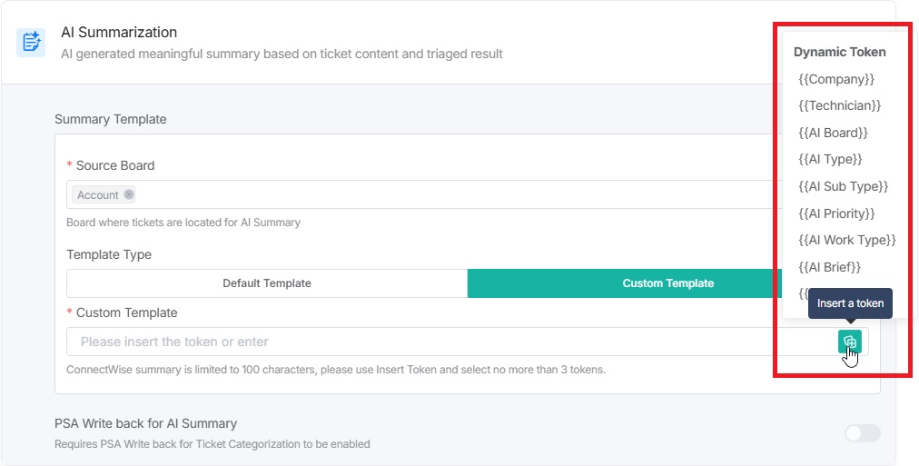Viewport: 919px width, 466px height.
Task: Toggle PSA Write back for AI Summary
Action: (862, 433)
